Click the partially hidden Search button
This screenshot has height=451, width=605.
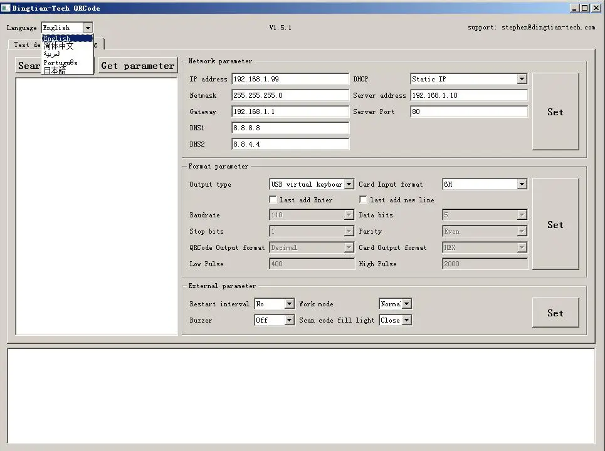28,66
